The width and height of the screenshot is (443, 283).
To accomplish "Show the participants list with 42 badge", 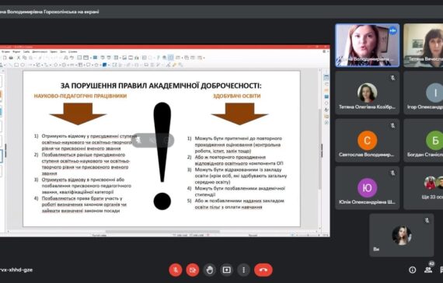I will (x=428, y=270).
